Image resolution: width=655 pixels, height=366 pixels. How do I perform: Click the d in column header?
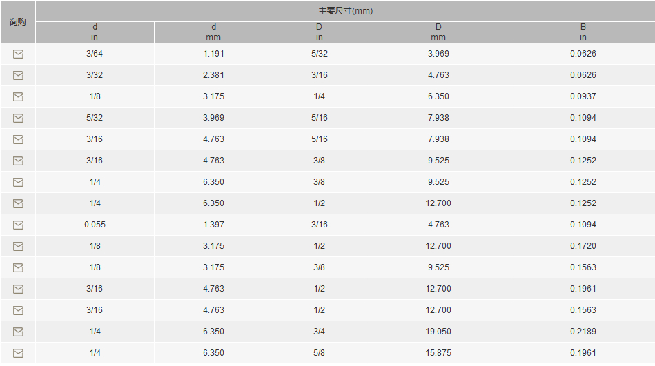(95, 32)
